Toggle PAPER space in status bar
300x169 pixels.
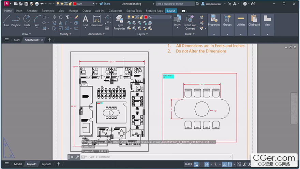(188, 164)
